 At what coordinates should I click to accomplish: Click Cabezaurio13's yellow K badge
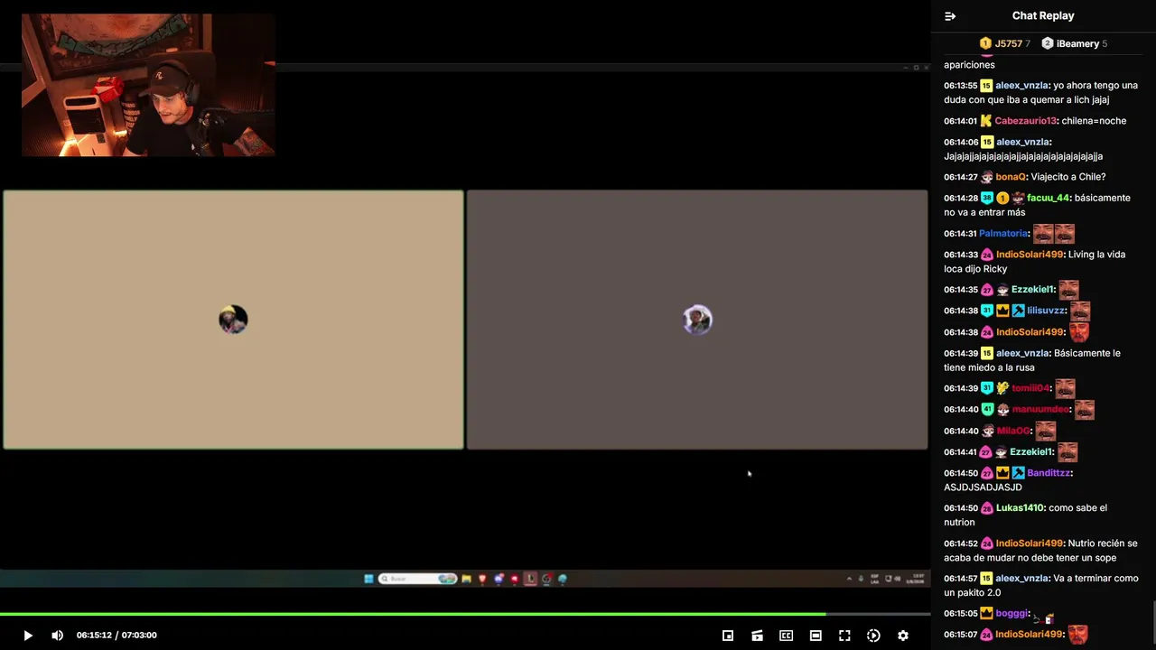pos(986,121)
